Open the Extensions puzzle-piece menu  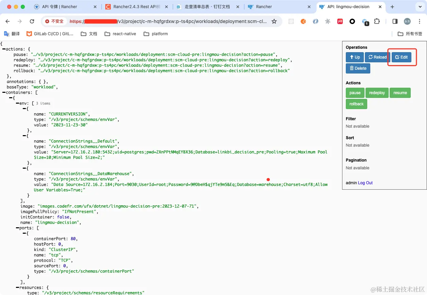pos(377,21)
